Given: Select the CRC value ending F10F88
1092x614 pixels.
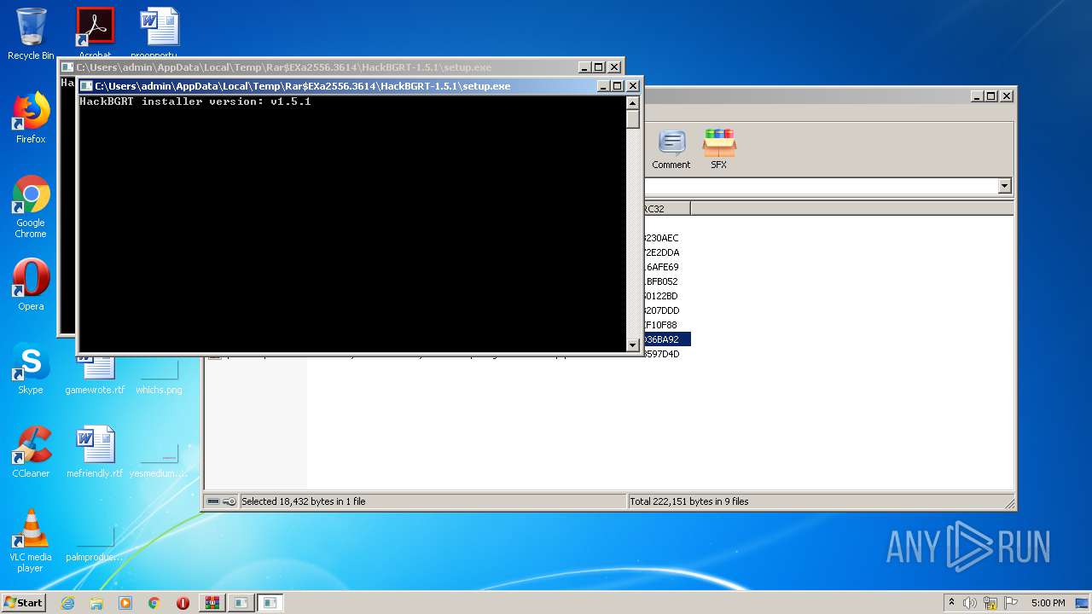Looking at the screenshot, I should pos(661,325).
